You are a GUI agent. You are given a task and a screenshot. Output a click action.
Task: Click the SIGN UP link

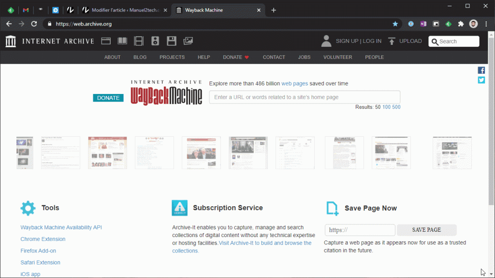tap(347, 41)
